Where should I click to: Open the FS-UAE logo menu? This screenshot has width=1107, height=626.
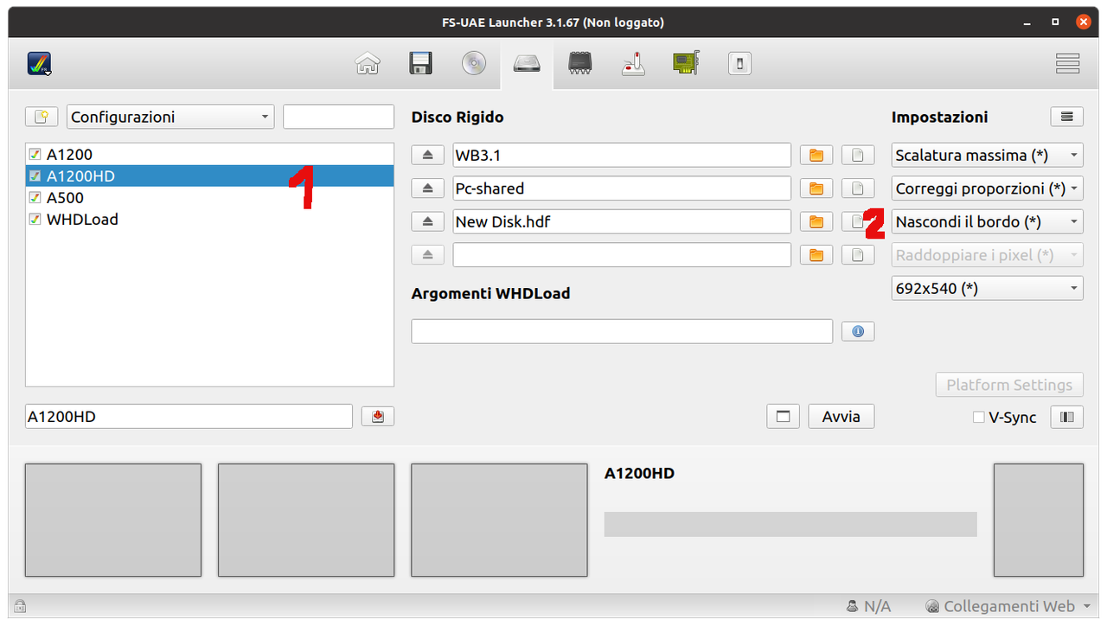click(x=39, y=63)
